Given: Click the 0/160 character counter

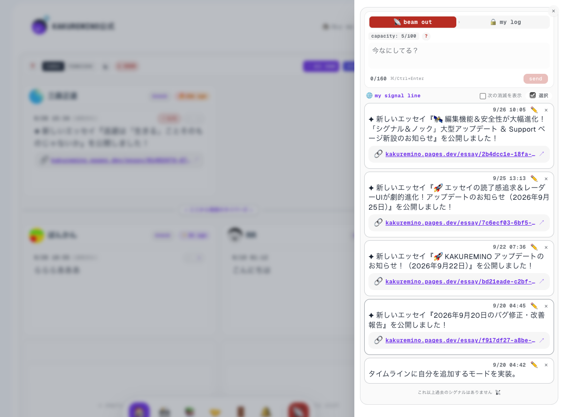Looking at the screenshot, I should point(378,79).
